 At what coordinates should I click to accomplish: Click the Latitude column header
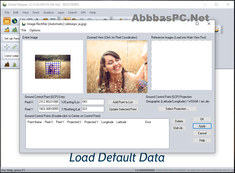121,122
